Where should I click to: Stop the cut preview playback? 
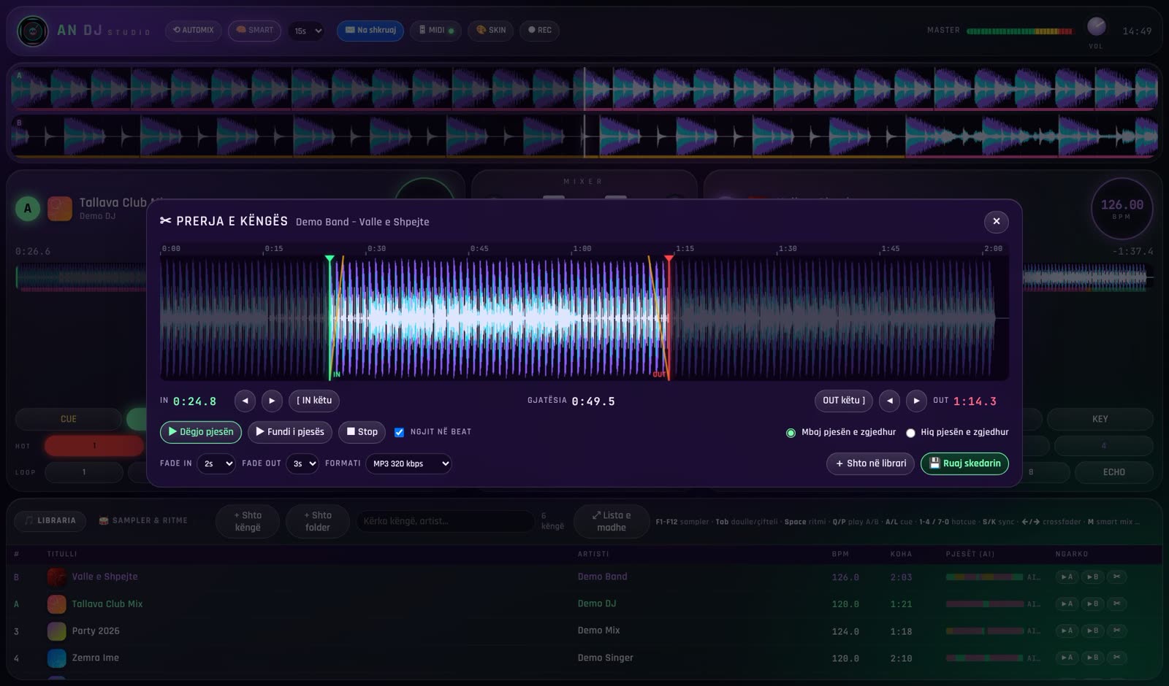(x=362, y=432)
